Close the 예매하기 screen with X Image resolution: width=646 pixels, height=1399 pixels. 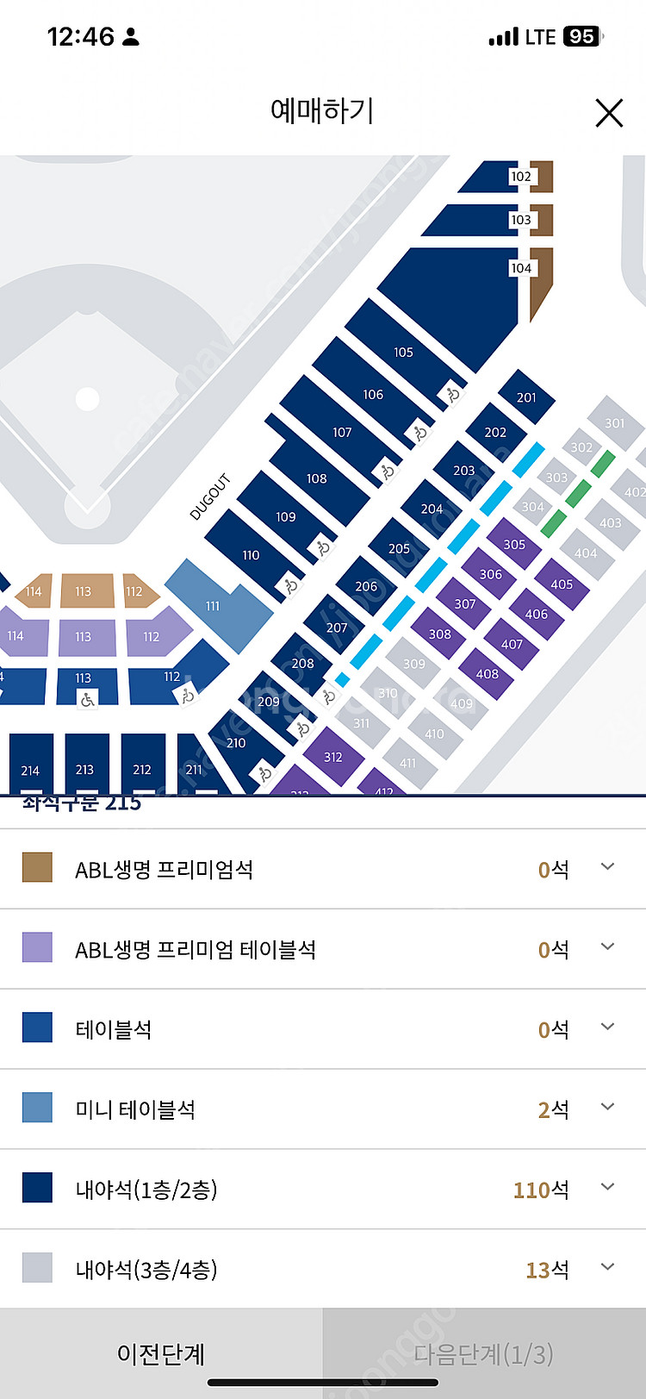[609, 113]
